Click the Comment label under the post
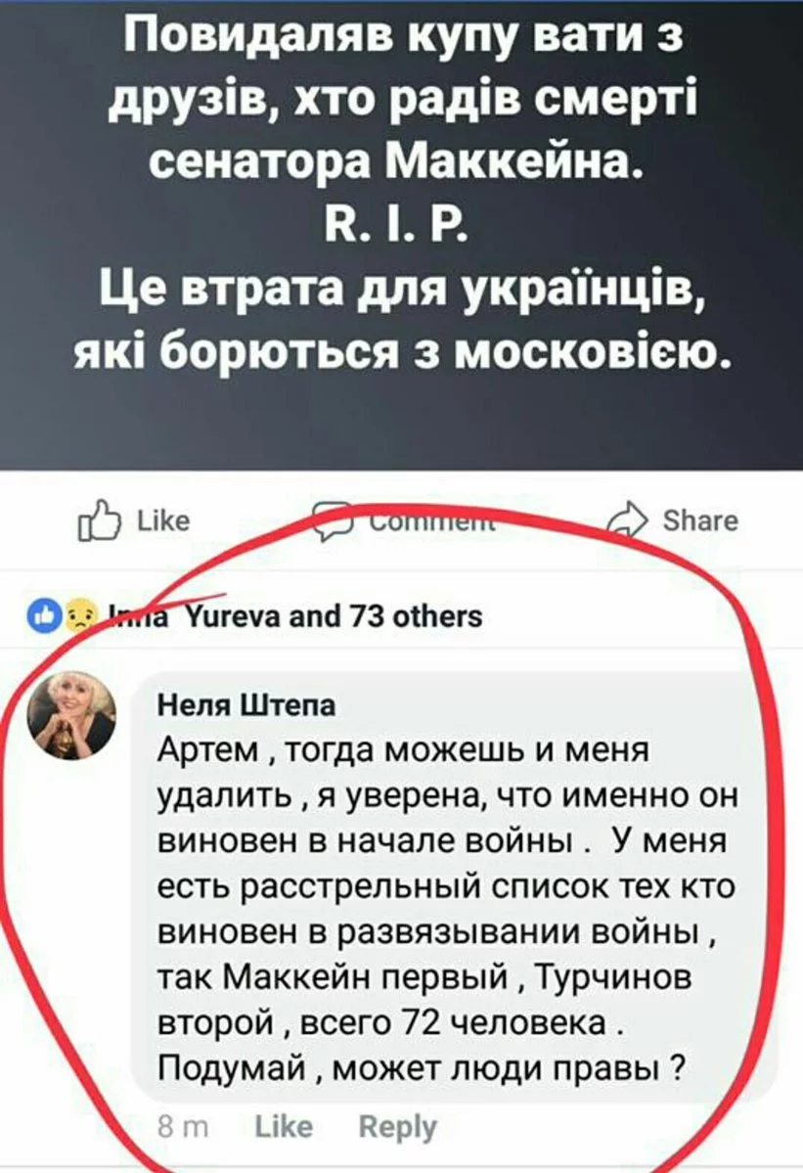Viewport: 803px width, 1173px height. click(432, 521)
